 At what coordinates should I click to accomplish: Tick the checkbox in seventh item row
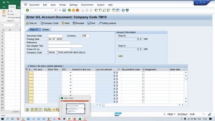143,92
